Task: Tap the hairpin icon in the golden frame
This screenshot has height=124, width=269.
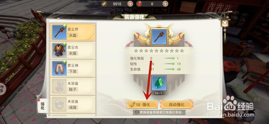Action: click(x=159, y=37)
